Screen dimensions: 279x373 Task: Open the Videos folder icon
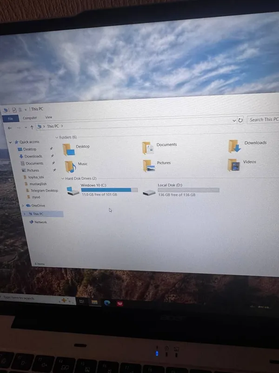234,165
